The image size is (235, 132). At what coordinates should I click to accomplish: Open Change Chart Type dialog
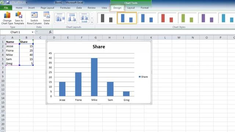[x=7, y=18]
